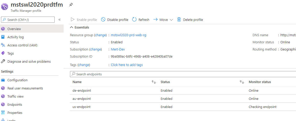Click Online monitor status of au-endpoint
This screenshot has height=121, width=296.
coord(254,99)
